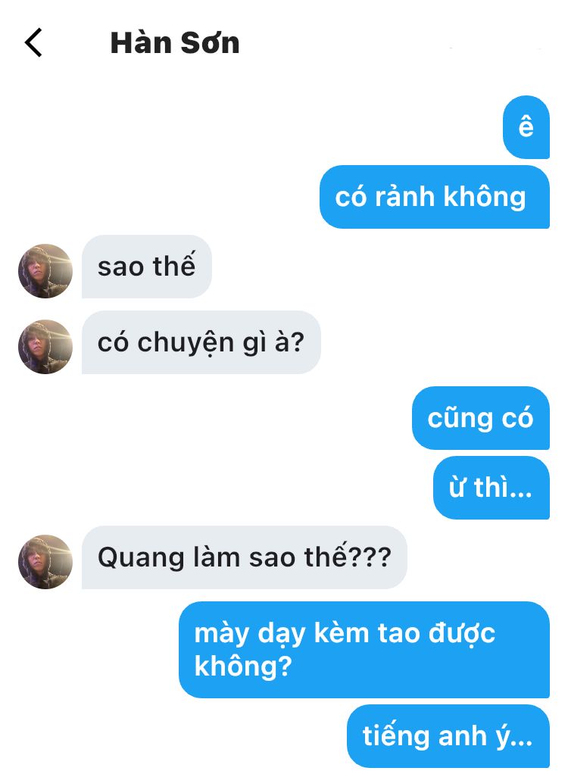Image resolution: width=568 pixels, height=771 pixels.
Task: Select the 'Quang làm sao thế???' message
Action: [x=245, y=557]
